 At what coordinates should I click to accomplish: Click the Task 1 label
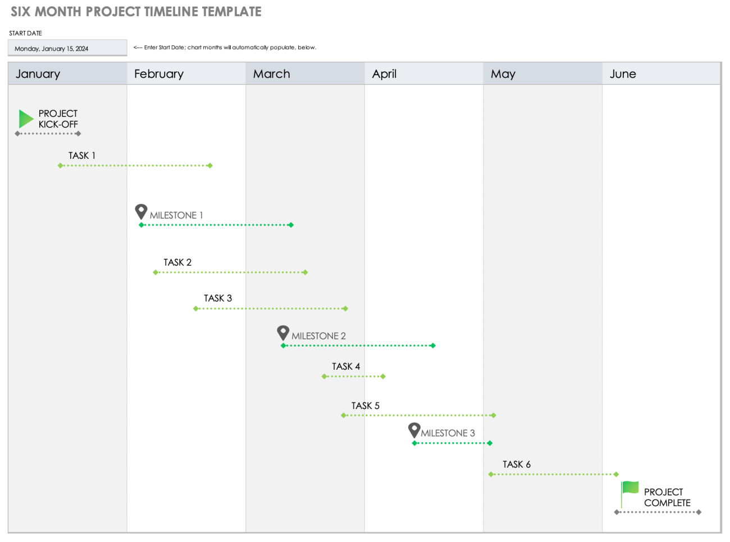(x=82, y=155)
